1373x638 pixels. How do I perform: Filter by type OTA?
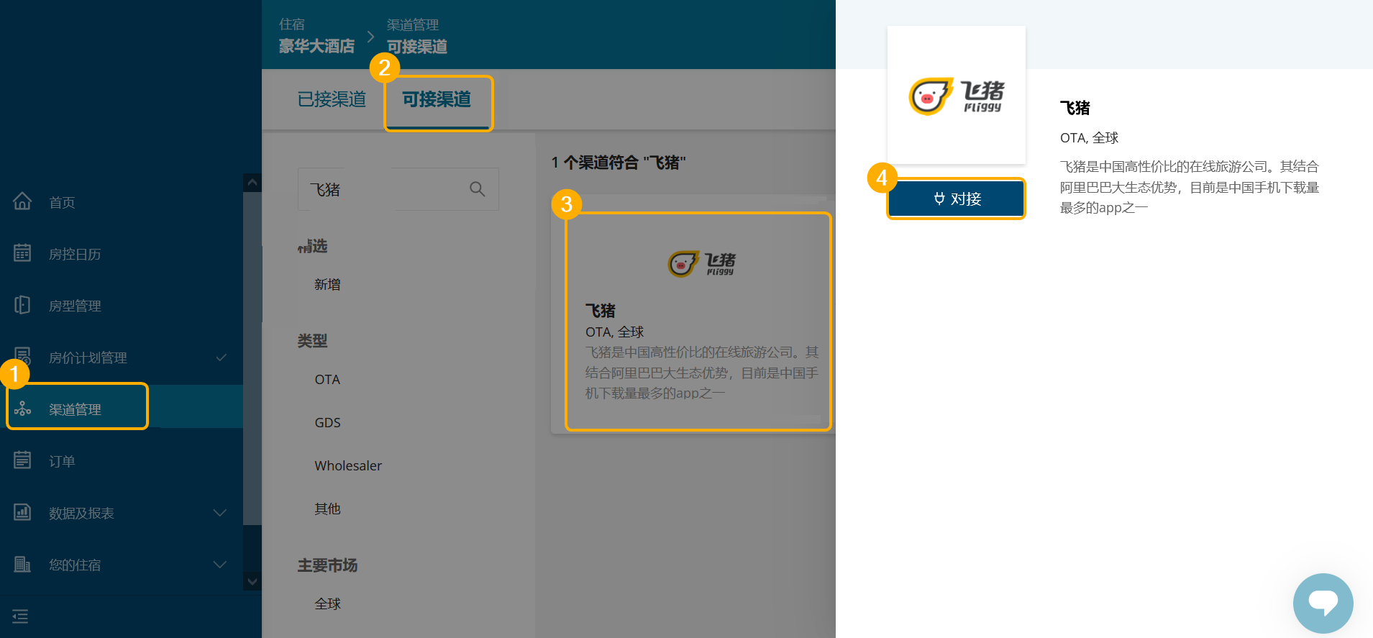[327, 380]
